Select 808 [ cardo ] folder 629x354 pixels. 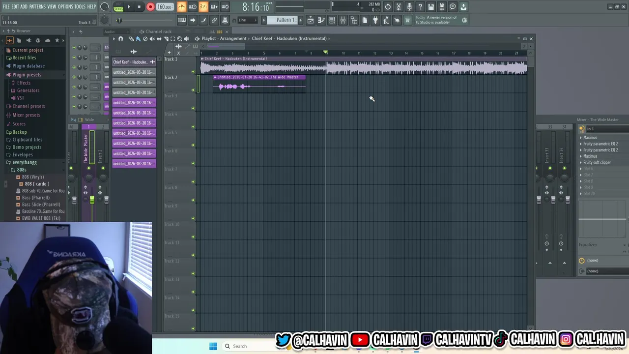coord(37,184)
